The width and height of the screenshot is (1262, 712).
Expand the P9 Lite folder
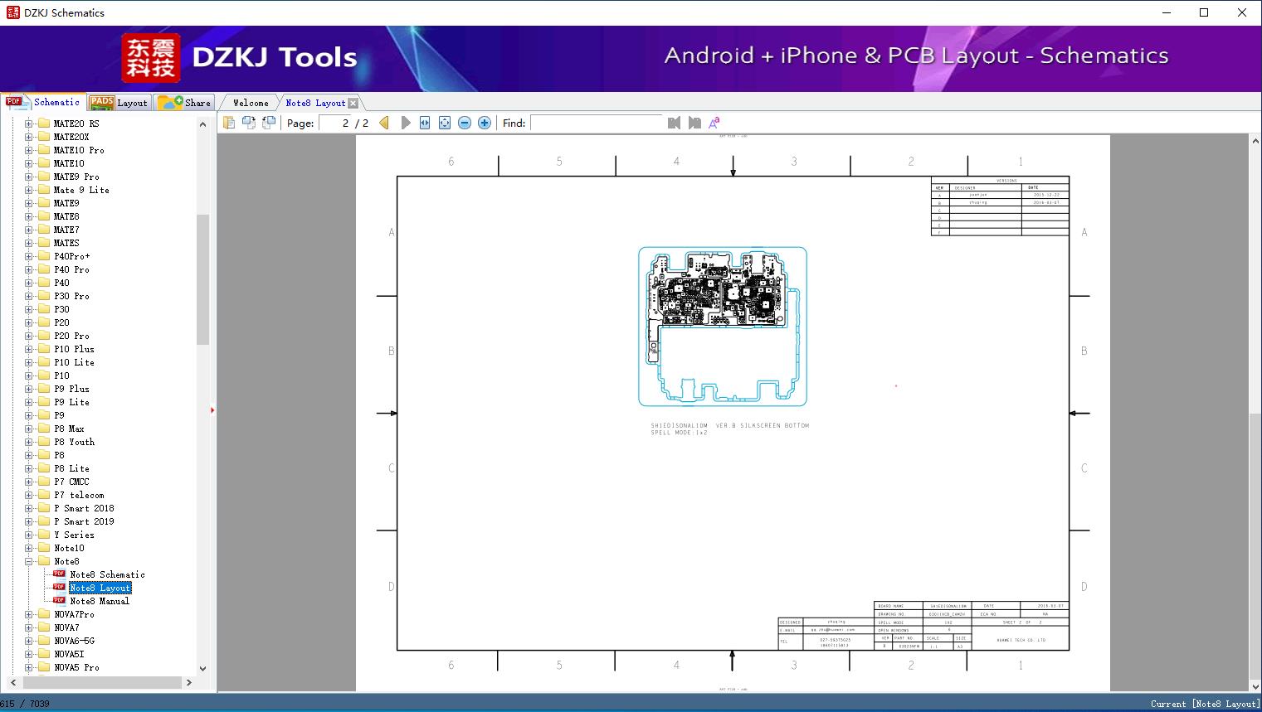(29, 402)
